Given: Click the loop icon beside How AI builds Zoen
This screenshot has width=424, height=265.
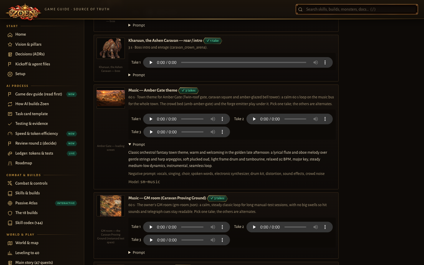Looking at the screenshot, I should point(10,104).
